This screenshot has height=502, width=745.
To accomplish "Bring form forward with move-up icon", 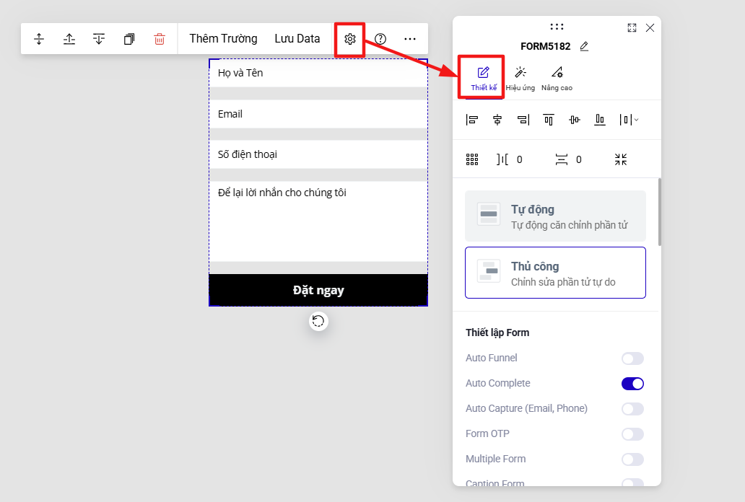I will click(x=69, y=39).
